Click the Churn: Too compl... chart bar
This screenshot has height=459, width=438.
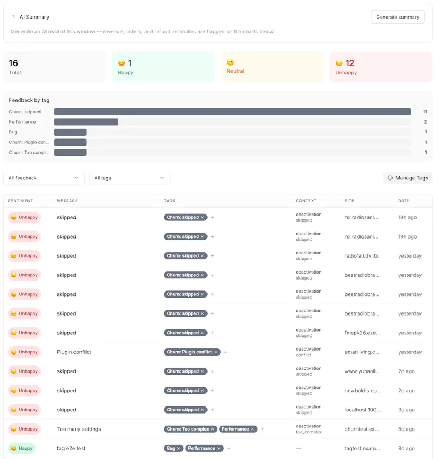tap(70, 153)
